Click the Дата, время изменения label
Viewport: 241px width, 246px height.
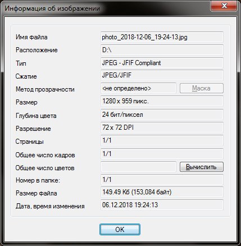pyautogui.click(x=50, y=206)
